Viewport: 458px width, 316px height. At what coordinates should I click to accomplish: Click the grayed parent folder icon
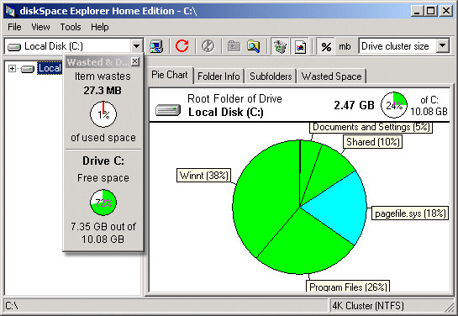pyautogui.click(x=234, y=46)
